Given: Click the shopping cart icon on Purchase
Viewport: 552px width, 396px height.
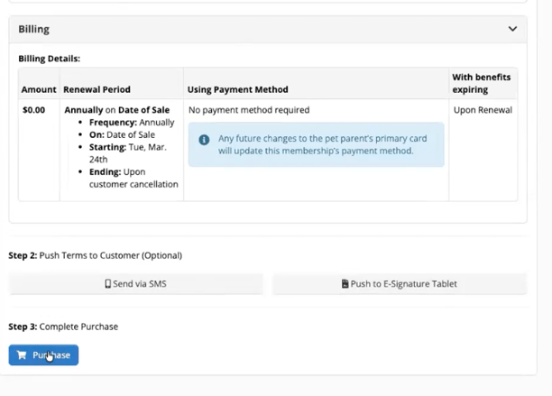Looking at the screenshot, I should (22, 355).
